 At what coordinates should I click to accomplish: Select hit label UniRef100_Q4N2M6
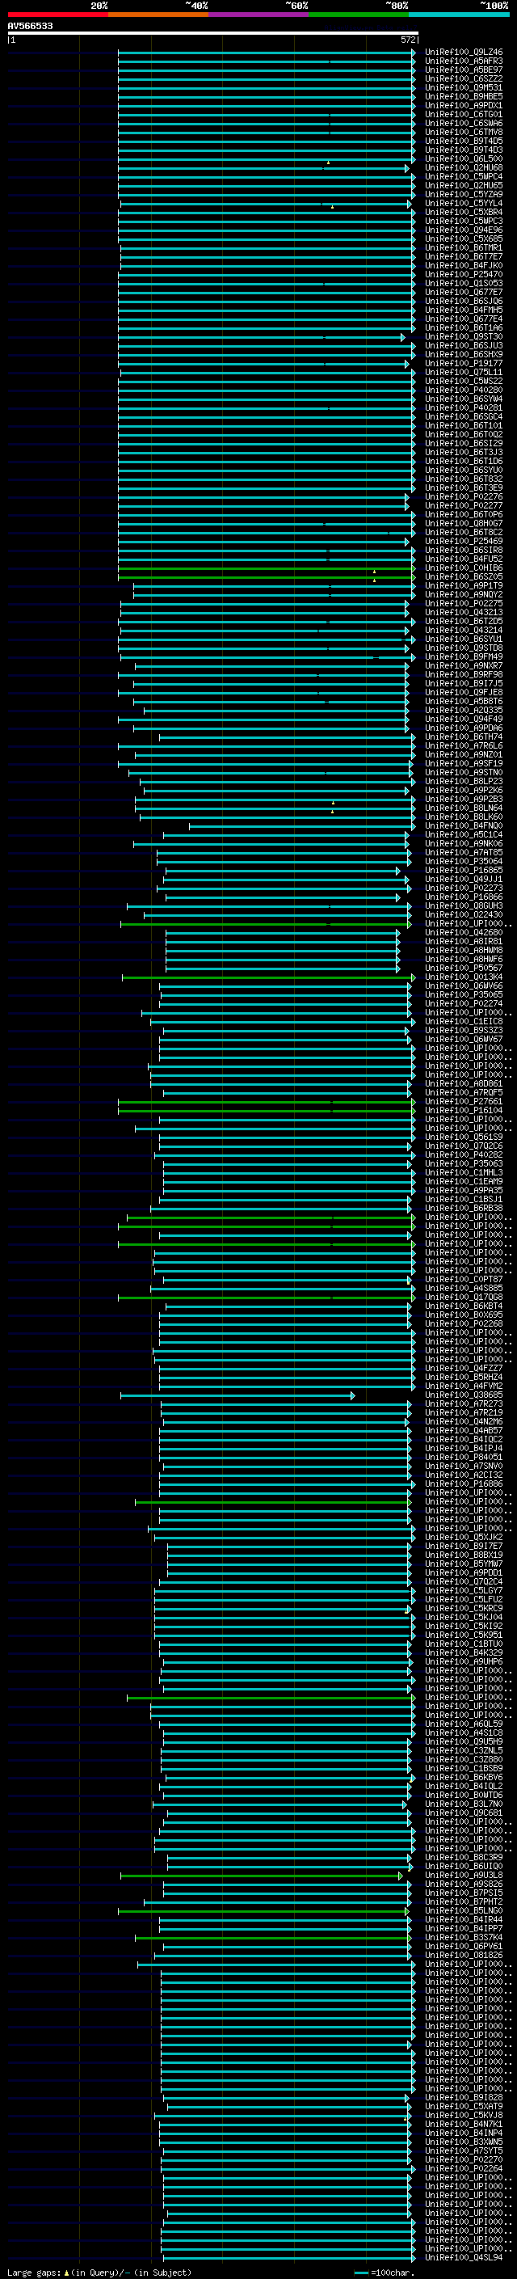(464, 1422)
